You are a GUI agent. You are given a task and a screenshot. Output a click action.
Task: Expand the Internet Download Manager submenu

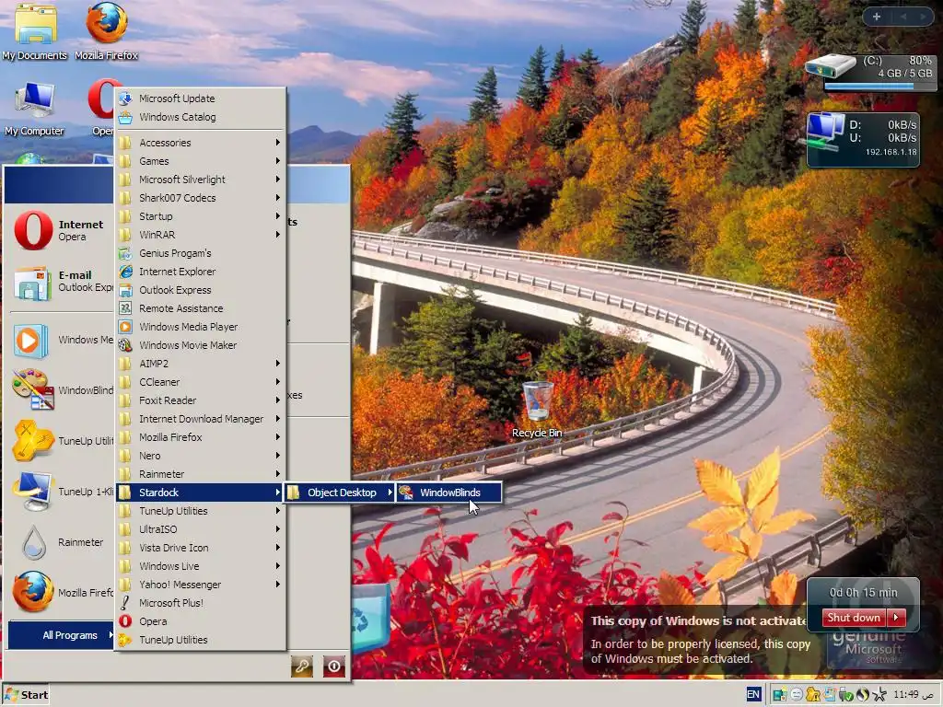pos(200,419)
